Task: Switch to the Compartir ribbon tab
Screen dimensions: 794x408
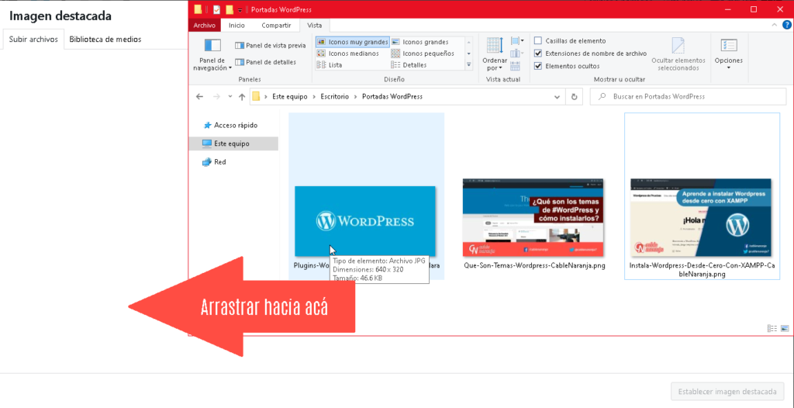Action: click(276, 26)
